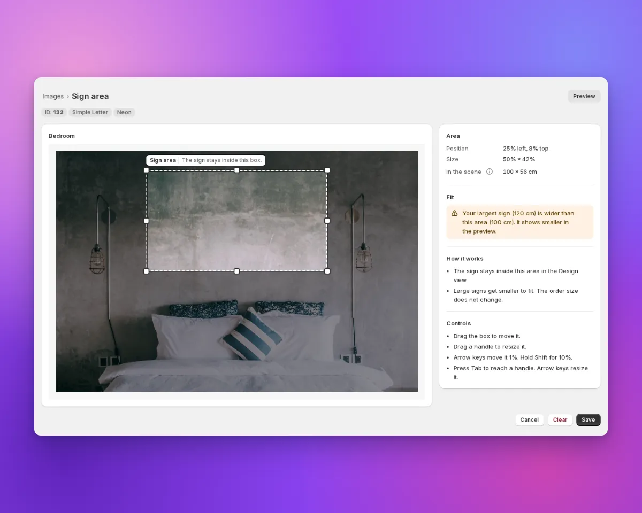Click the warning triangle icon in Fit
The width and height of the screenshot is (642, 513).
(455, 213)
